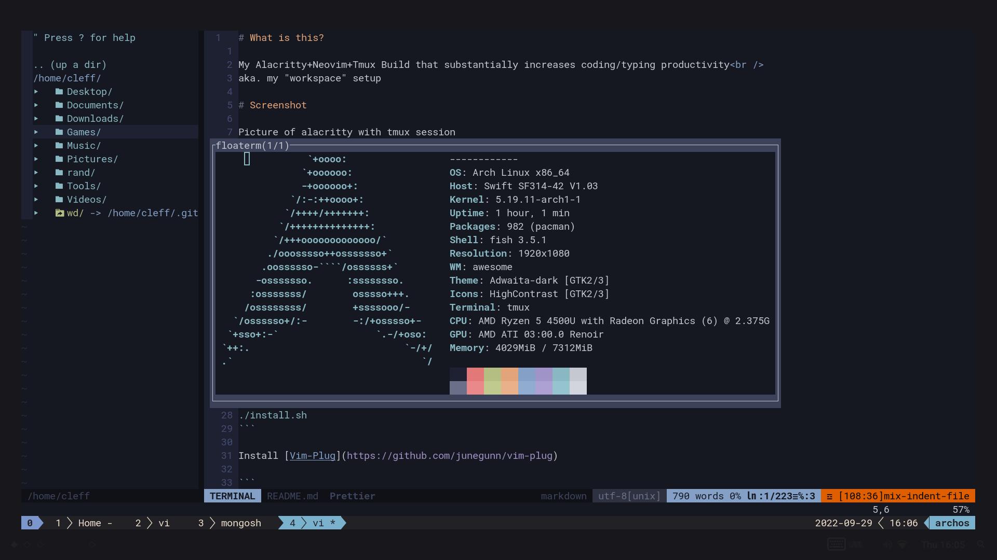Click the Tools folder icon
Image resolution: width=997 pixels, height=560 pixels.
59,186
